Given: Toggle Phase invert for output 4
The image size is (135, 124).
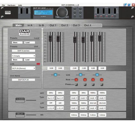Looking at the screenshot, I should click(x=102, y=85).
